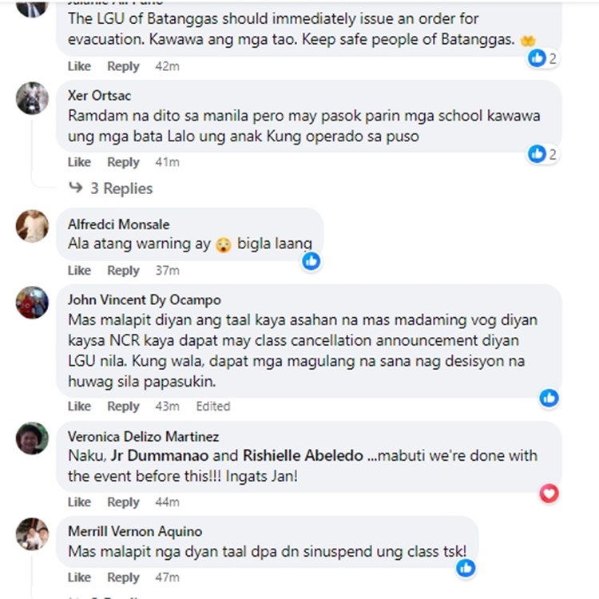This screenshot has height=599, width=599.
Task: Click the Edited label on John Vincent's comment
Action: (x=213, y=406)
